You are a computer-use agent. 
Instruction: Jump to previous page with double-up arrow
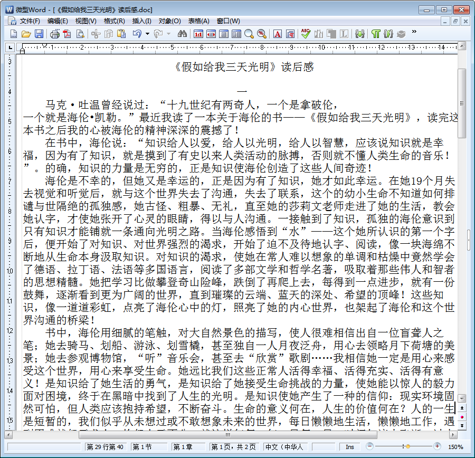[462, 408]
